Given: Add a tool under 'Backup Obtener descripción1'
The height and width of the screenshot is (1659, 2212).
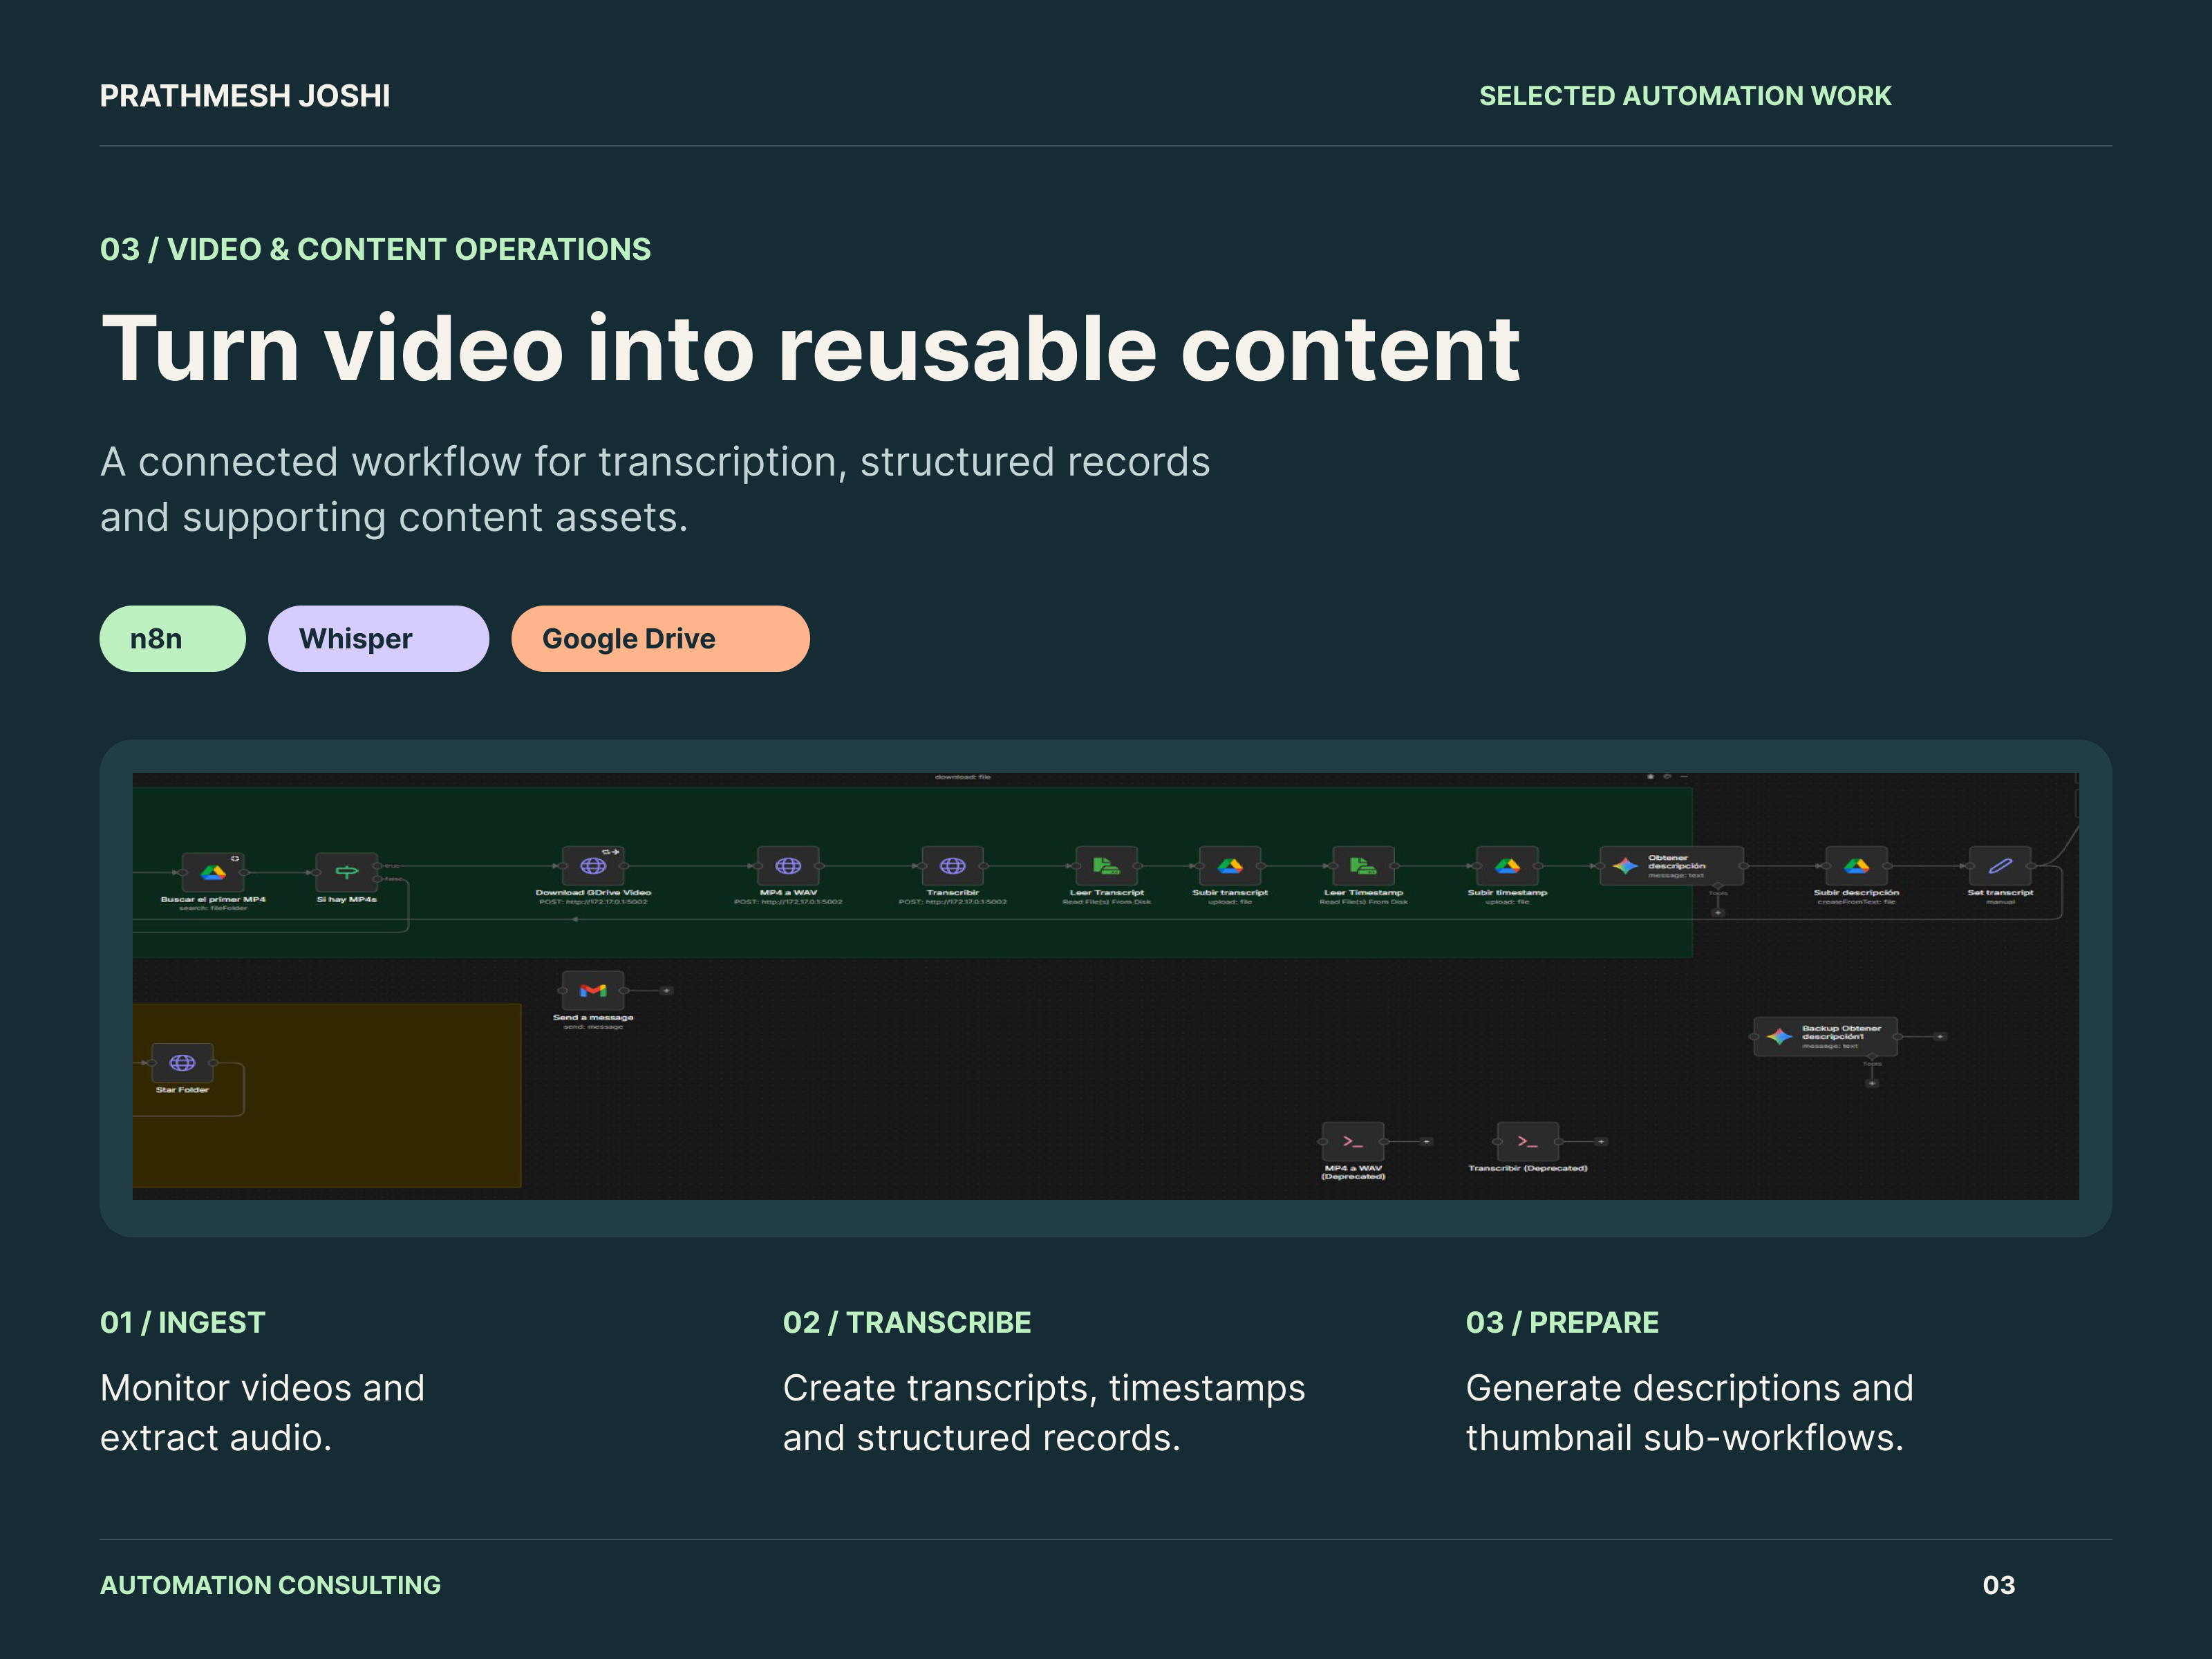Looking at the screenshot, I should point(1872,1083).
